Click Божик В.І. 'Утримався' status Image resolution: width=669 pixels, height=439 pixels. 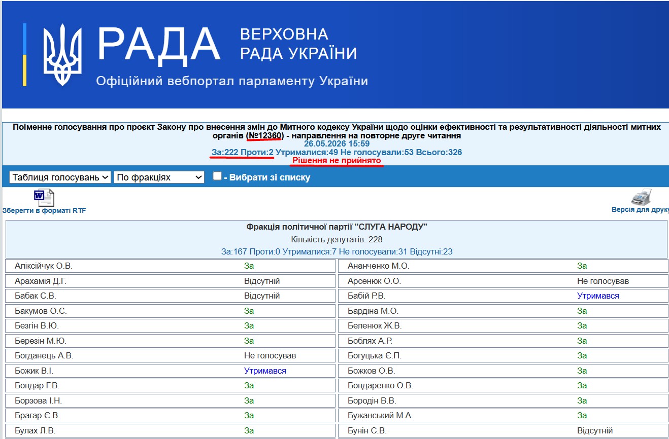click(265, 371)
